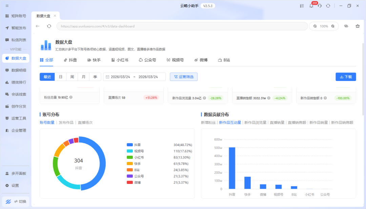
Task: Open the 运营筛选 filter dropdown
Action: pyautogui.click(x=184, y=77)
